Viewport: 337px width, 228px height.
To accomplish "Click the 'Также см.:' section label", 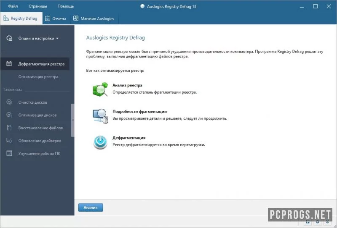I will click(13, 89).
